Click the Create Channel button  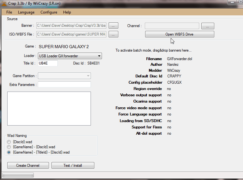click(28, 166)
